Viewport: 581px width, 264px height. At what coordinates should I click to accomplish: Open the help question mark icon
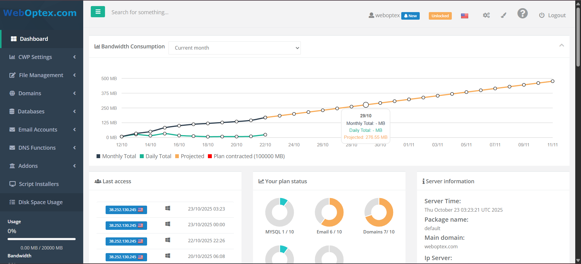coord(522,14)
